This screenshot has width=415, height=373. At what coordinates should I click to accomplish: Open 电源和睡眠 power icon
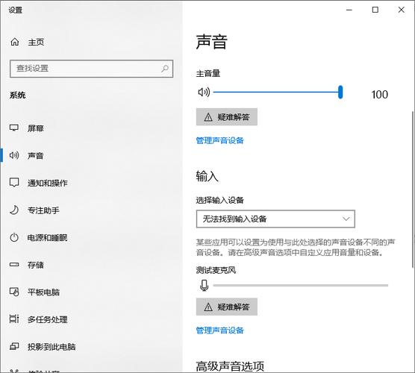(x=14, y=237)
